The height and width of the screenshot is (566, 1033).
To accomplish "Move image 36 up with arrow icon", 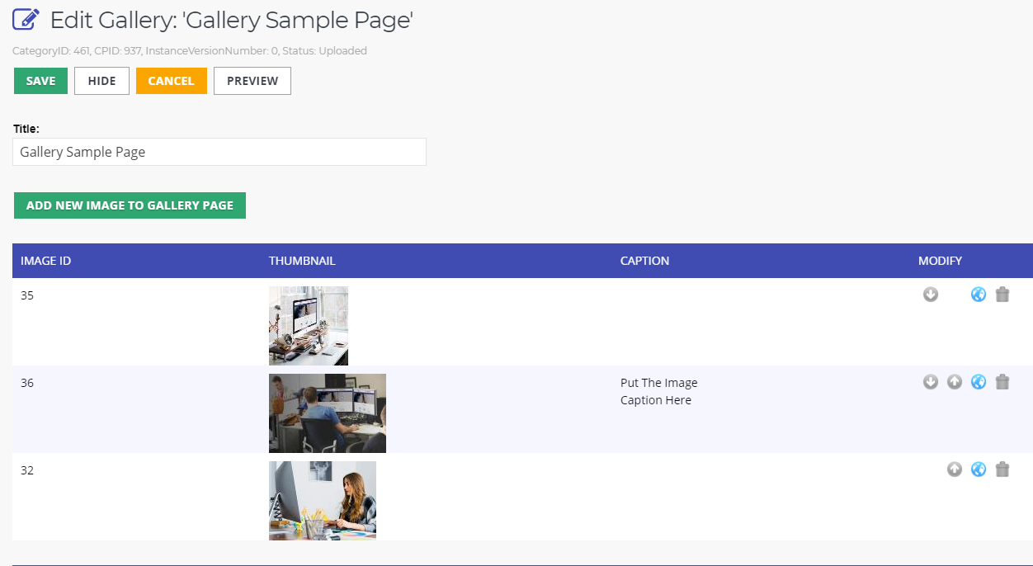I will pos(955,382).
